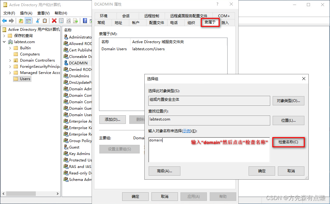Click the blue Back arrow in toolbar
The image size is (330, 204).
pyautogui.click(x=4, y=21)
